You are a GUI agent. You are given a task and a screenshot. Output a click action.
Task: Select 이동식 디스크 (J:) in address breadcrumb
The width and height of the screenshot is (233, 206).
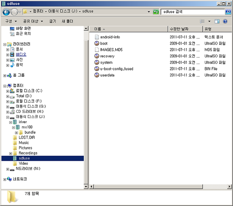pos(63,11)
